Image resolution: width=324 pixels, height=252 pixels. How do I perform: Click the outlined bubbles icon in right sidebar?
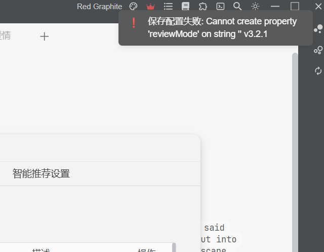pos(318,50)
